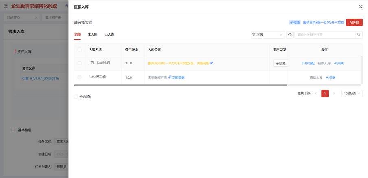
Task: Click the link icon after 四、功能说明 path
Action: (x=211, y=63)
